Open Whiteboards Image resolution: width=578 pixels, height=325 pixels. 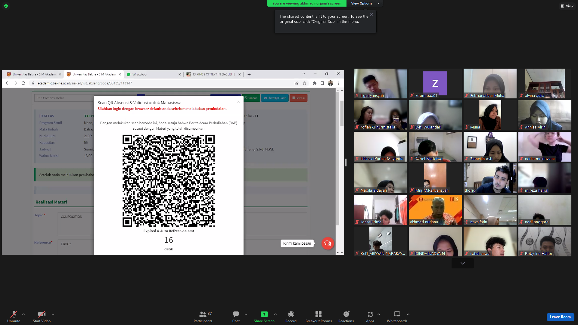pyautogui.click(x=397, y=317)
